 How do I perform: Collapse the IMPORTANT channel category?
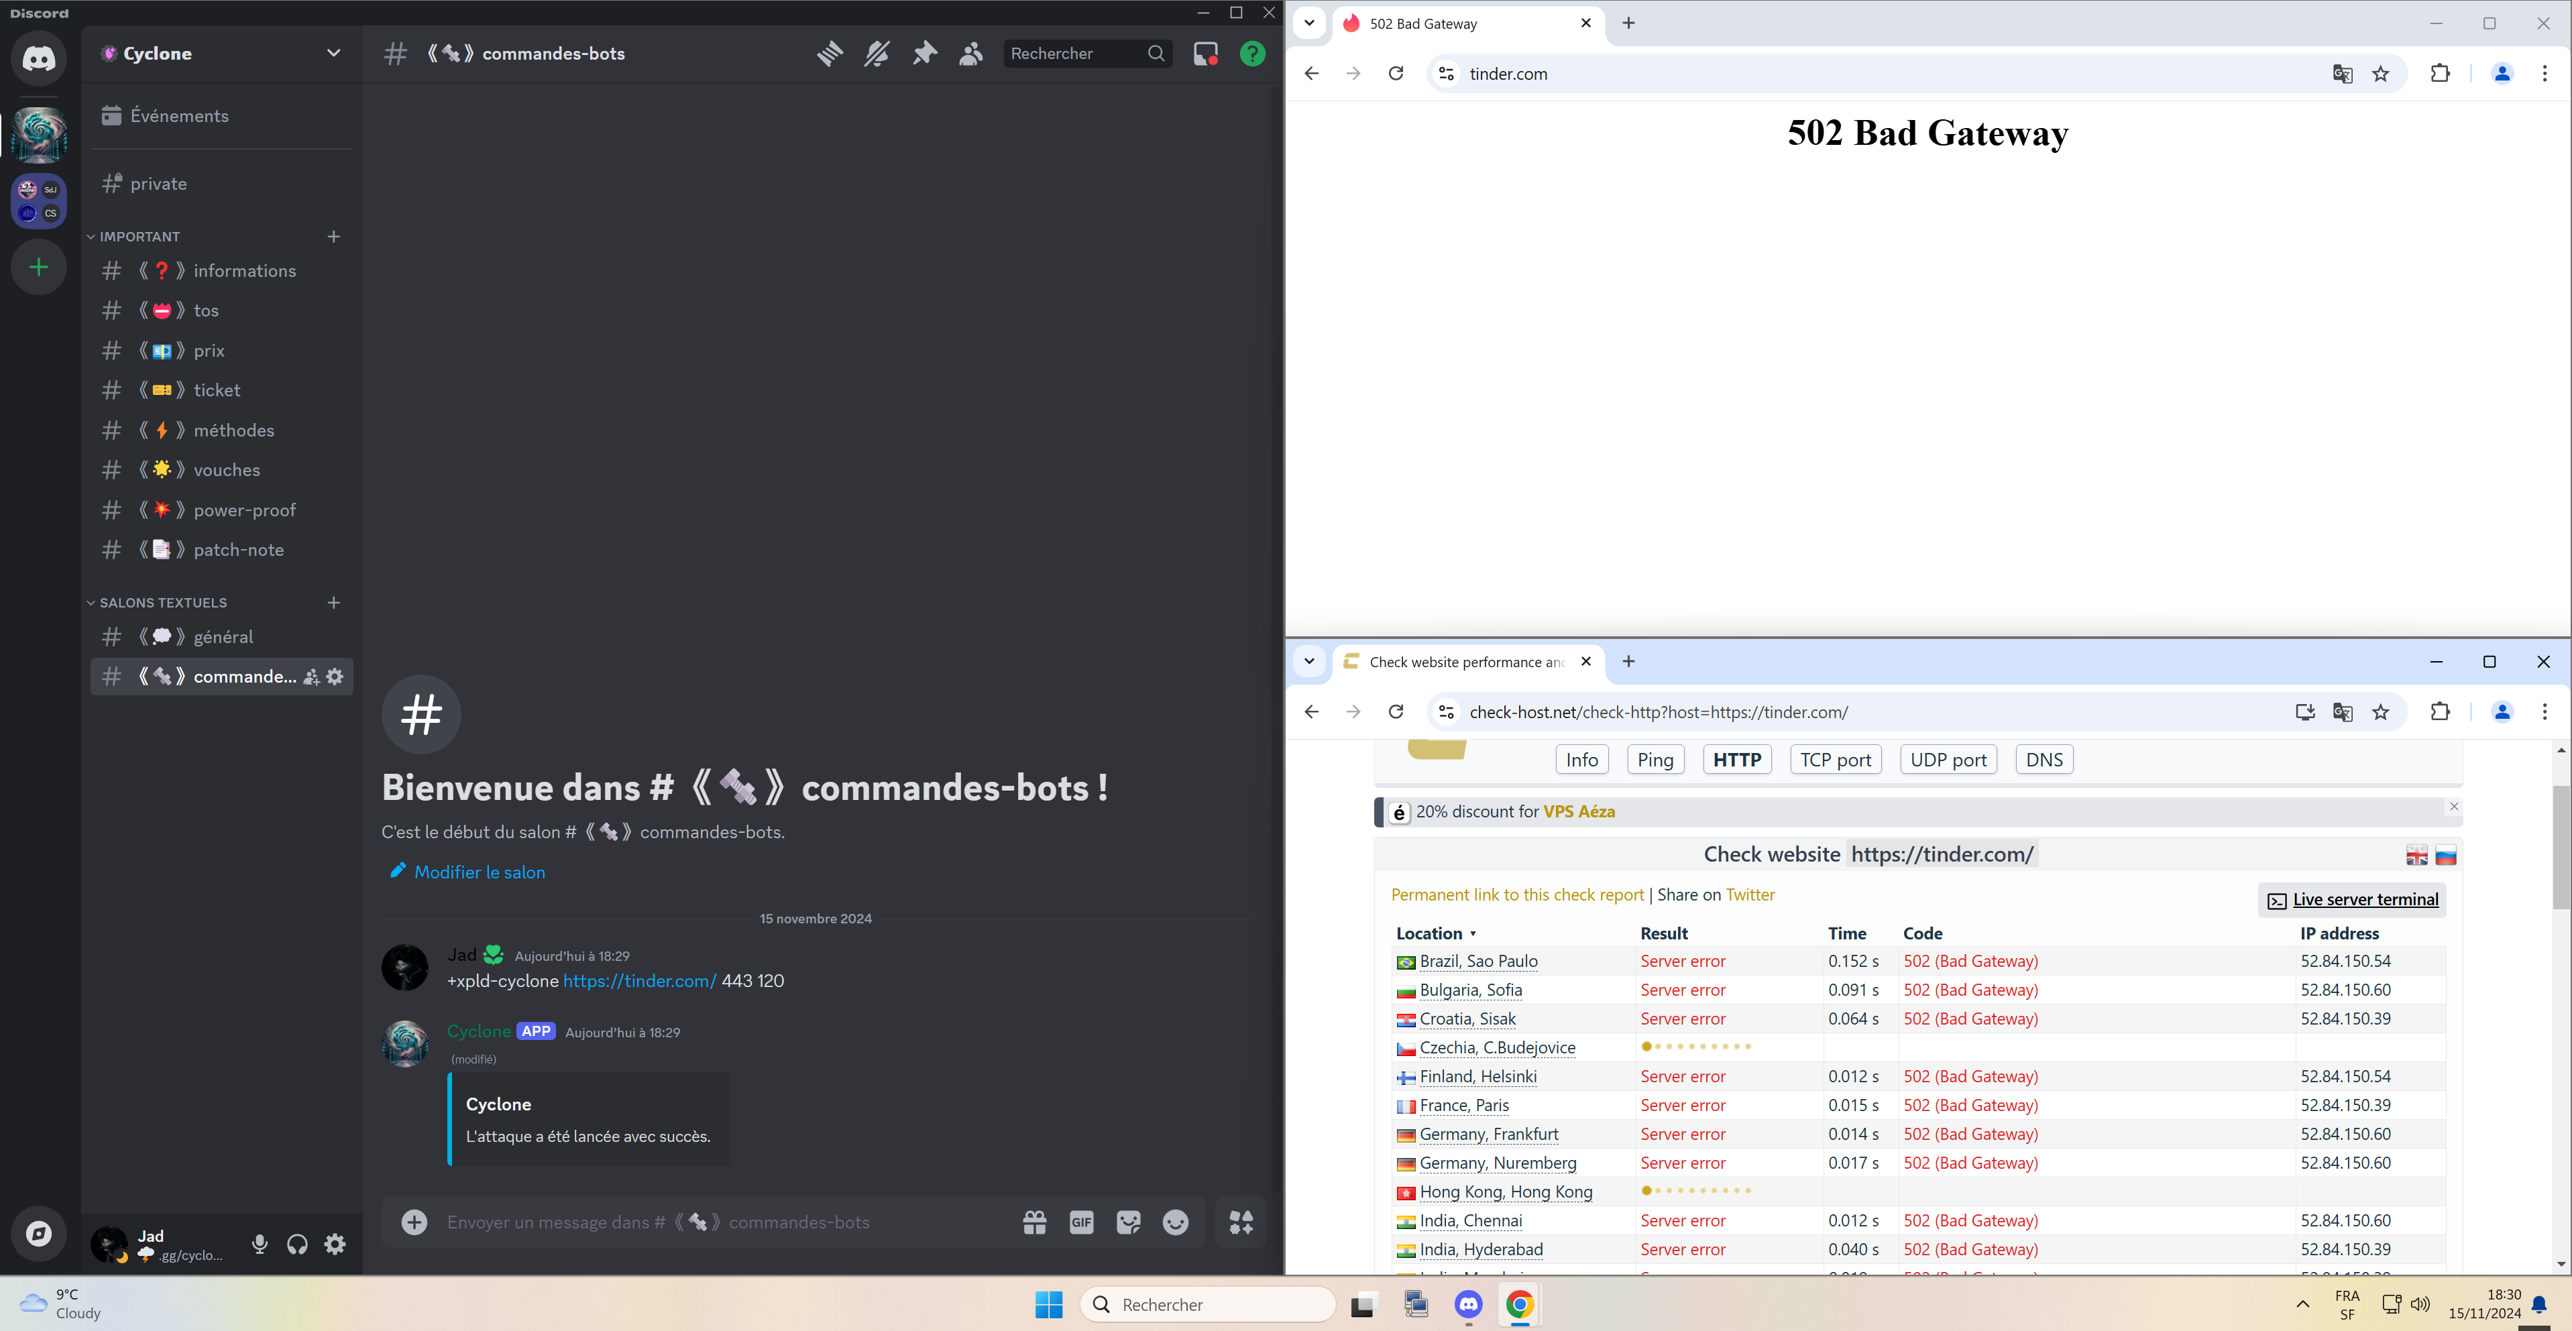point(139,237)
